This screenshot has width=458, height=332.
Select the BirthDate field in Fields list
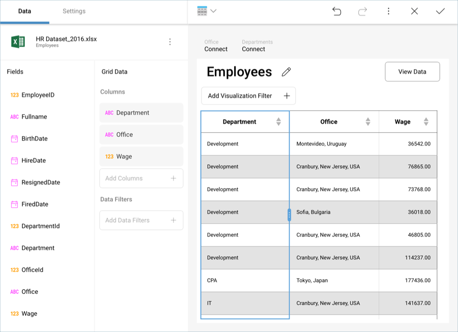coord(34,139)
